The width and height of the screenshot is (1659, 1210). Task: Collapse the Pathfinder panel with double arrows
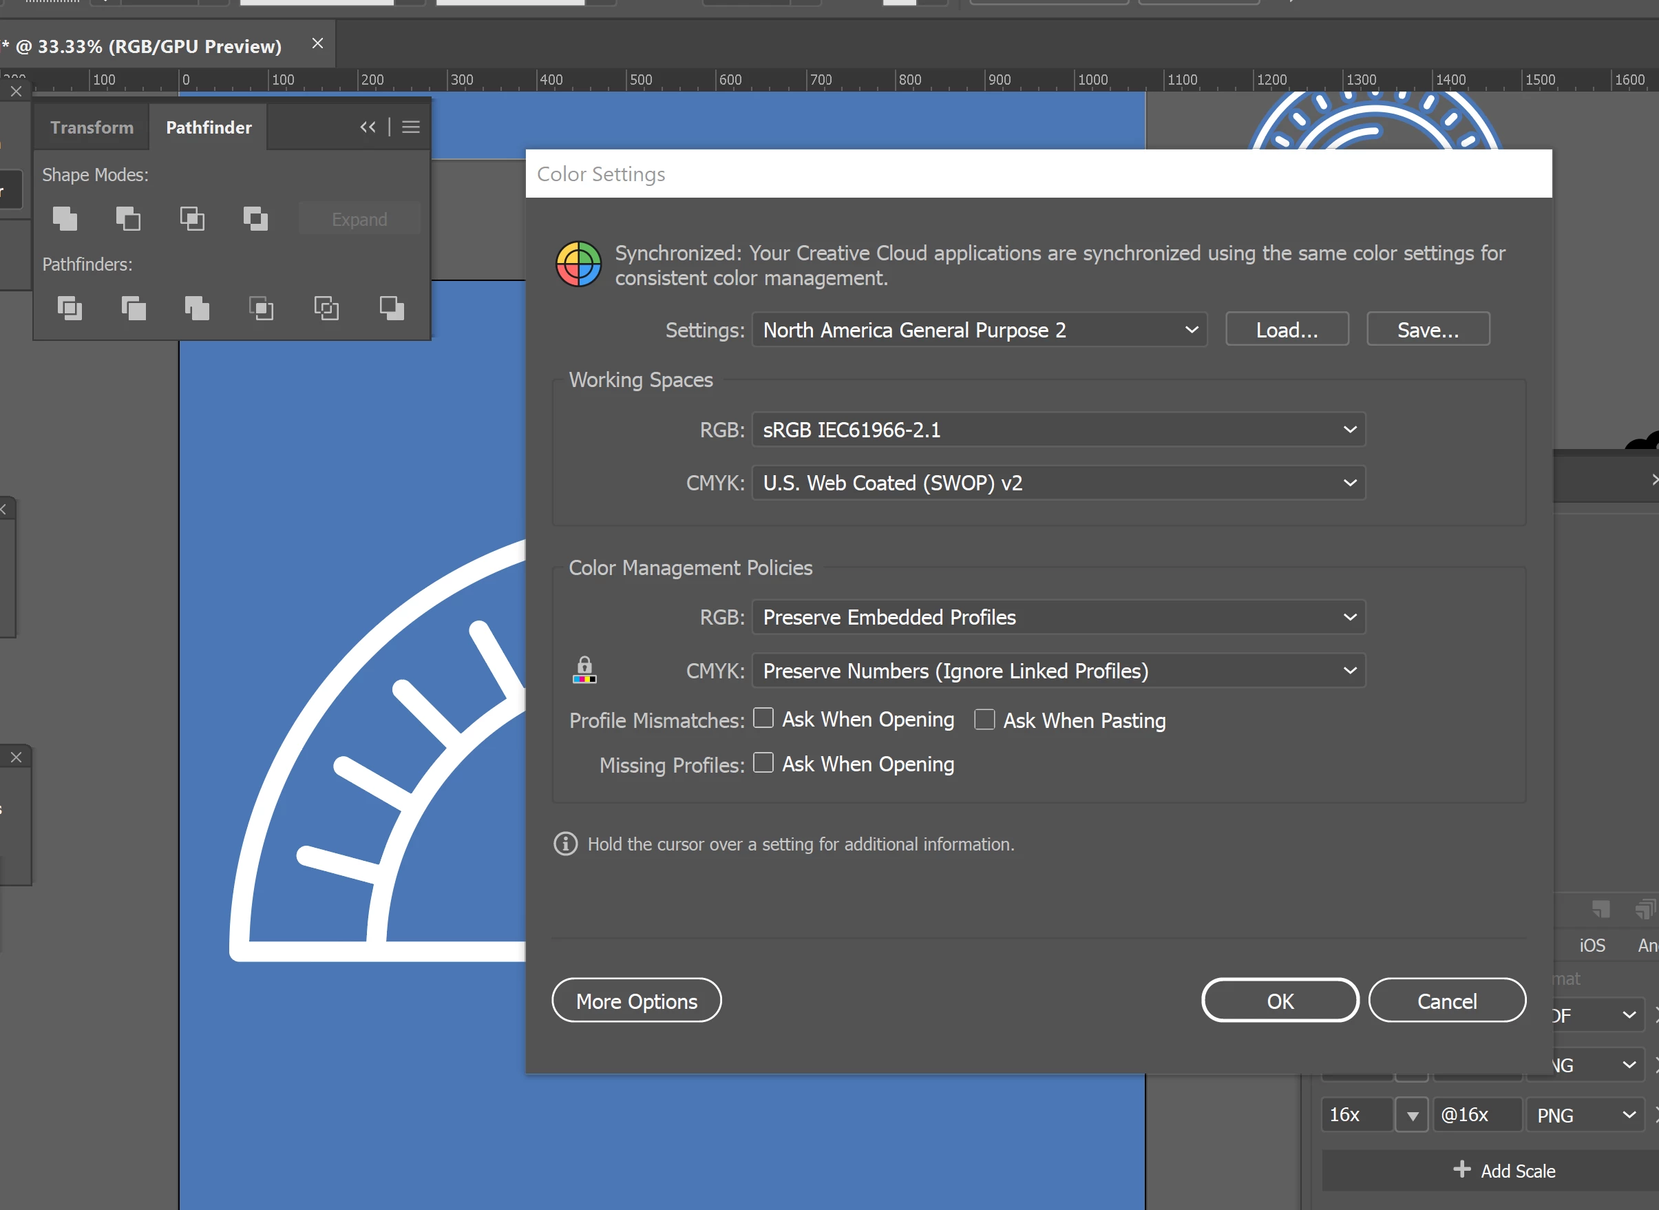368,127
